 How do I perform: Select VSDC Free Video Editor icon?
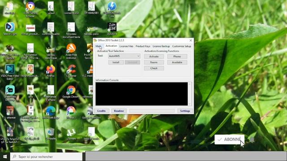[x=10, y=72]
